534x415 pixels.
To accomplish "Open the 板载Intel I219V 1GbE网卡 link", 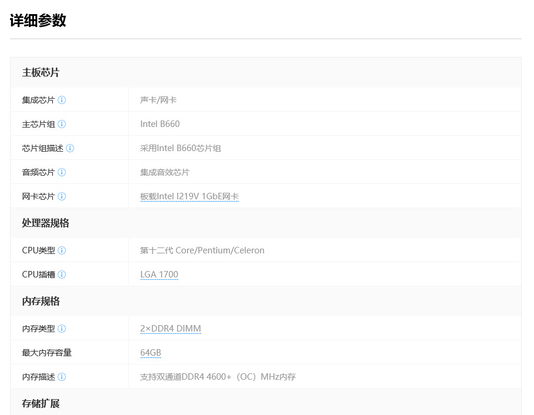I will (189, 196).
